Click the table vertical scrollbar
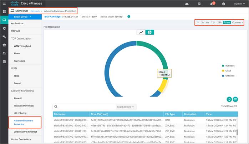Viewport: 249px width, 144px height. tap(237, 132)
